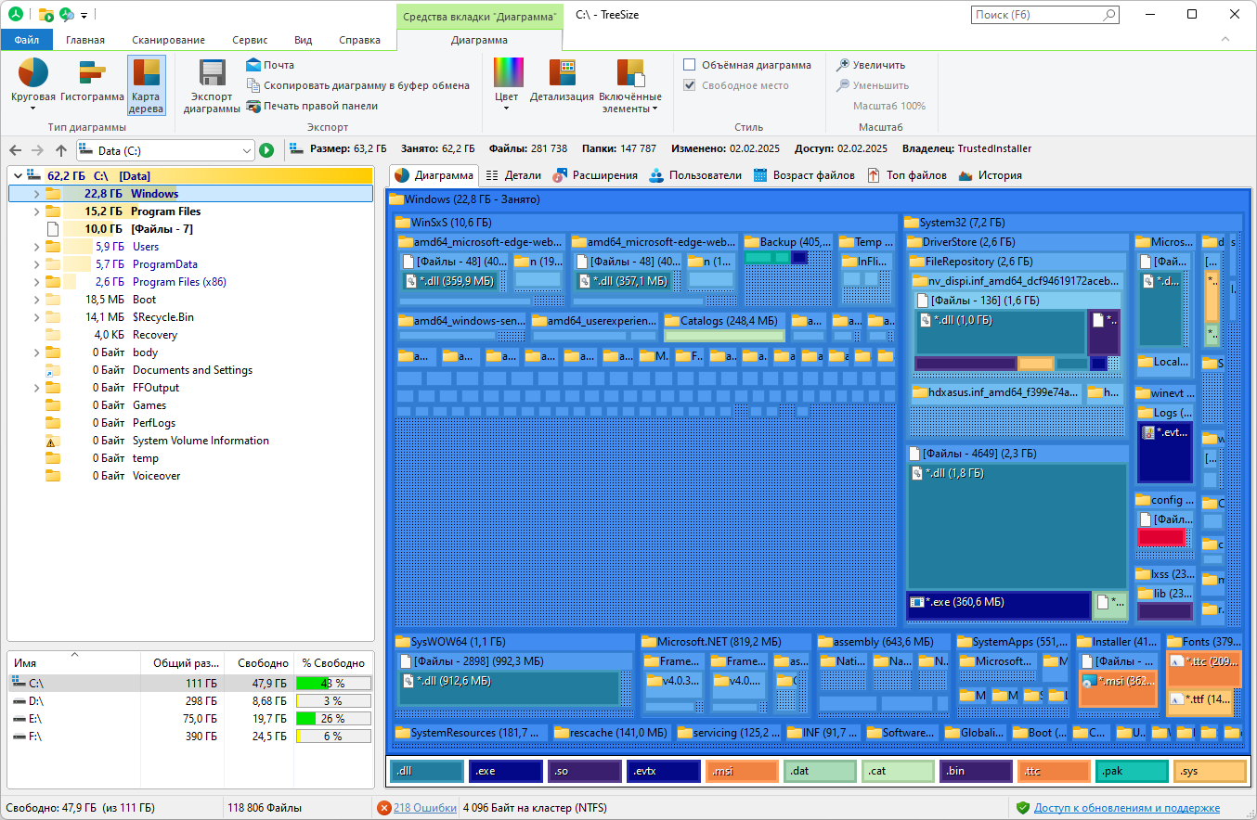
Task: Expand the Program Files folder node
Action: pyautogui.click(x=36, y=211)
